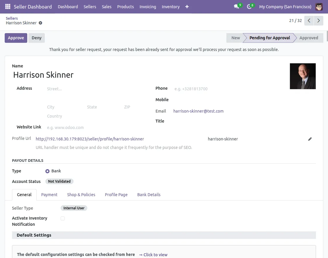Viewport: 328px width, 258px height.
Task: Open the Click to view link
Action: (x=153, y=254)
